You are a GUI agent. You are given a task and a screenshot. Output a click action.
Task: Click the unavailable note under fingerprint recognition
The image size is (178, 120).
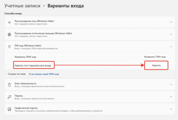[x=31, y=36]
